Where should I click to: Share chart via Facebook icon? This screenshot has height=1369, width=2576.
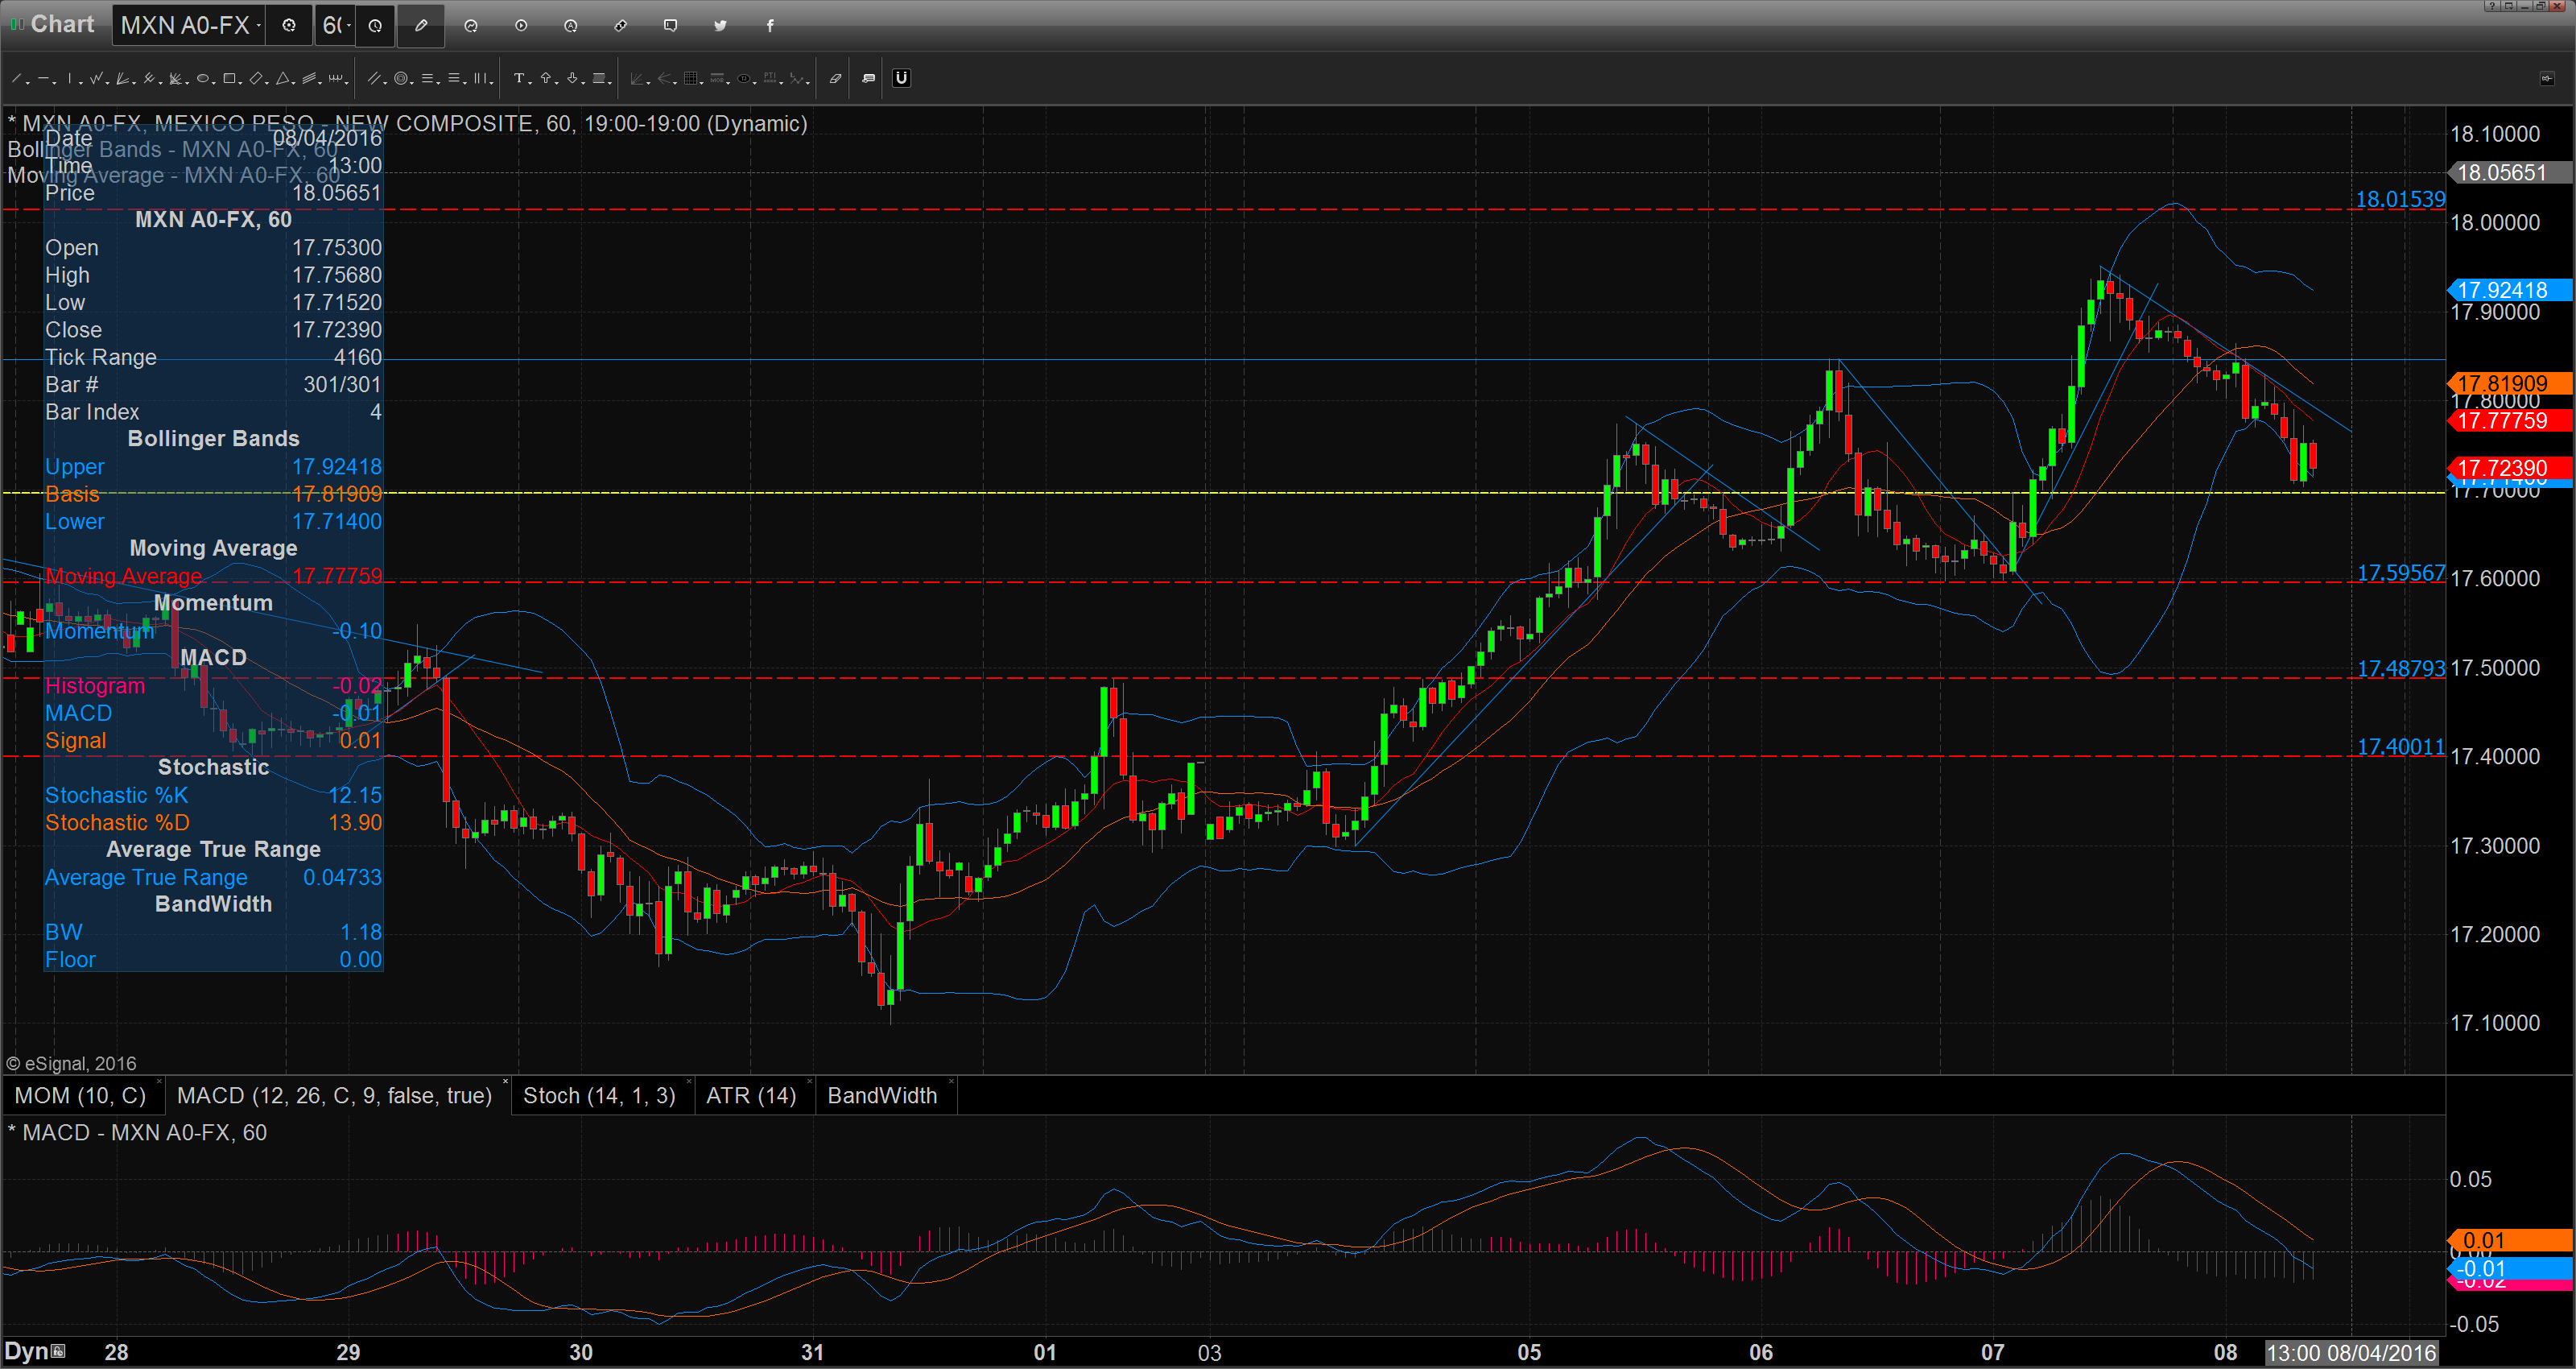pos(770,25)
